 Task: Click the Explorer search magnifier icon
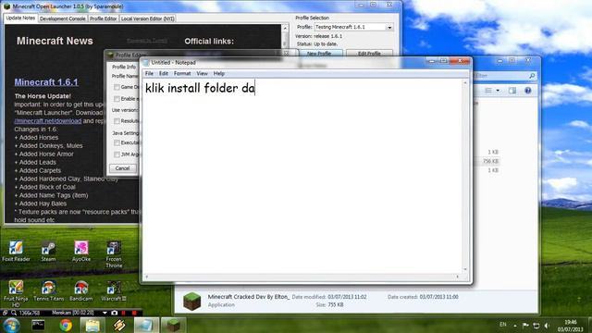pyautogui.click(x=532, y=76)
